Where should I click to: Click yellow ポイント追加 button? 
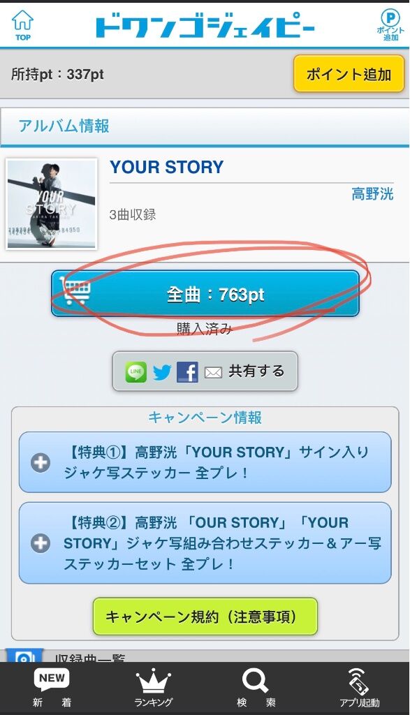coord(349,74)
